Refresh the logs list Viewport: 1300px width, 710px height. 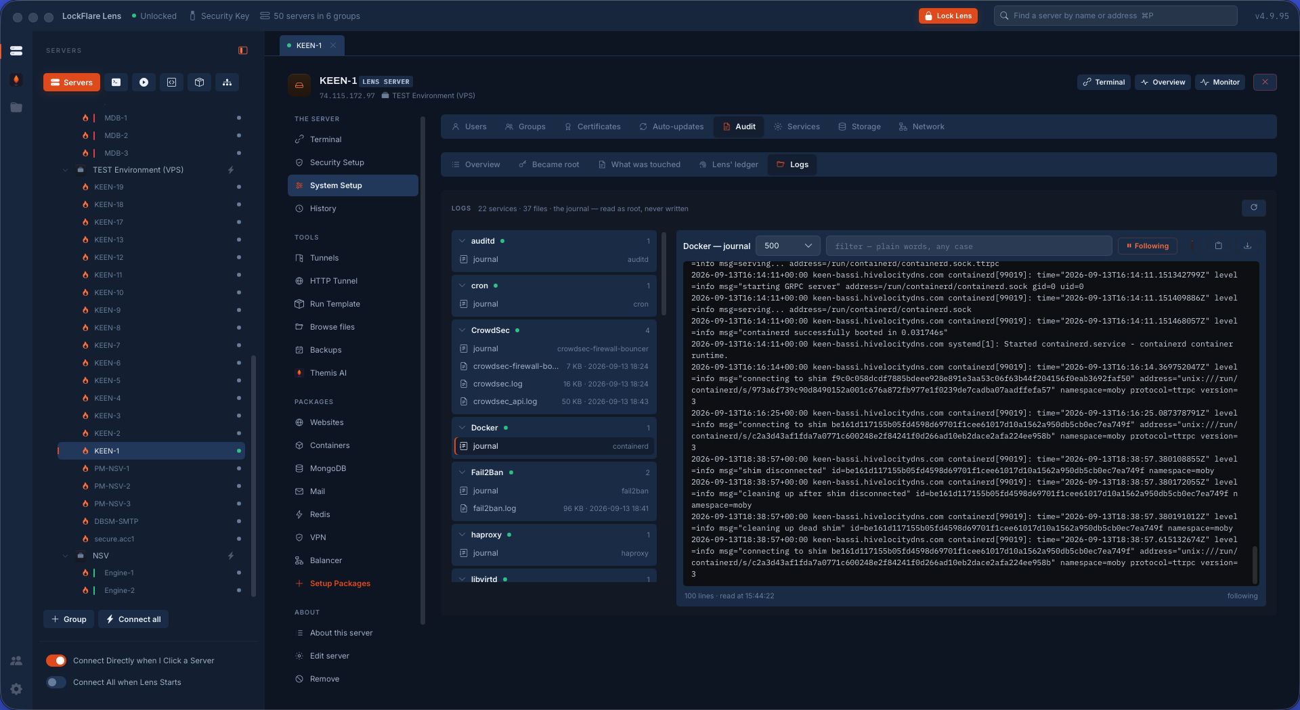pyautogui.click(x=1254, y=208)
